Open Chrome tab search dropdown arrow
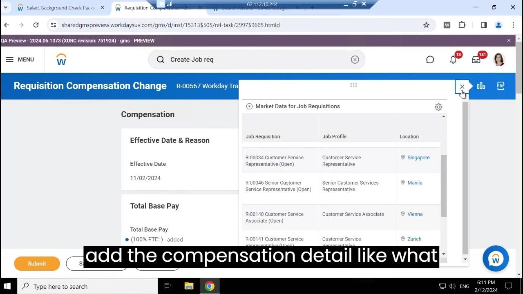Image resolution: width=523 pixels, height=294 pixels. click(x=6, y=7)
